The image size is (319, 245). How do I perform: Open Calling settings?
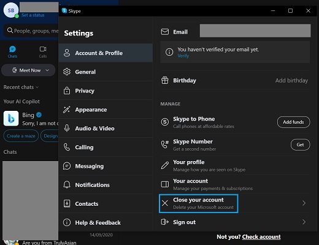[106, 147]
